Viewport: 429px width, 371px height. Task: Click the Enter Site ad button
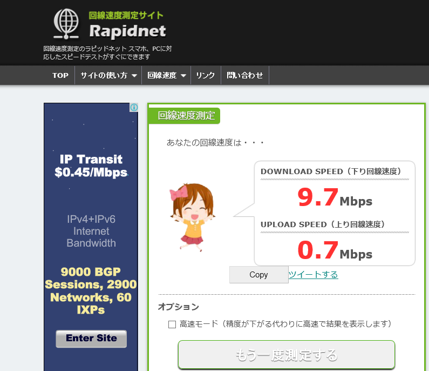click(91, 339)
